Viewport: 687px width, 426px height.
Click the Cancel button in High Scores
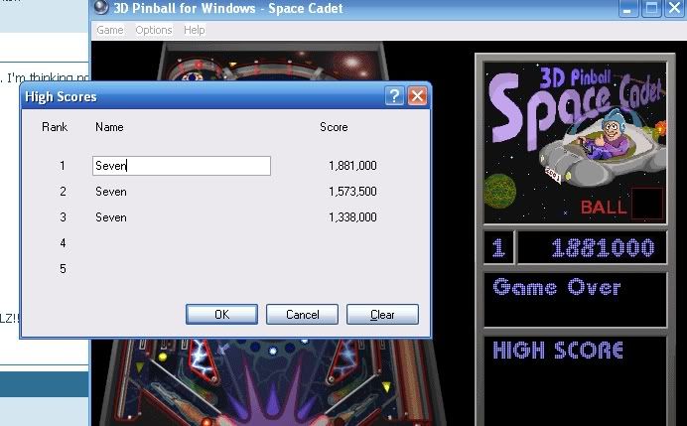point(302,314)
